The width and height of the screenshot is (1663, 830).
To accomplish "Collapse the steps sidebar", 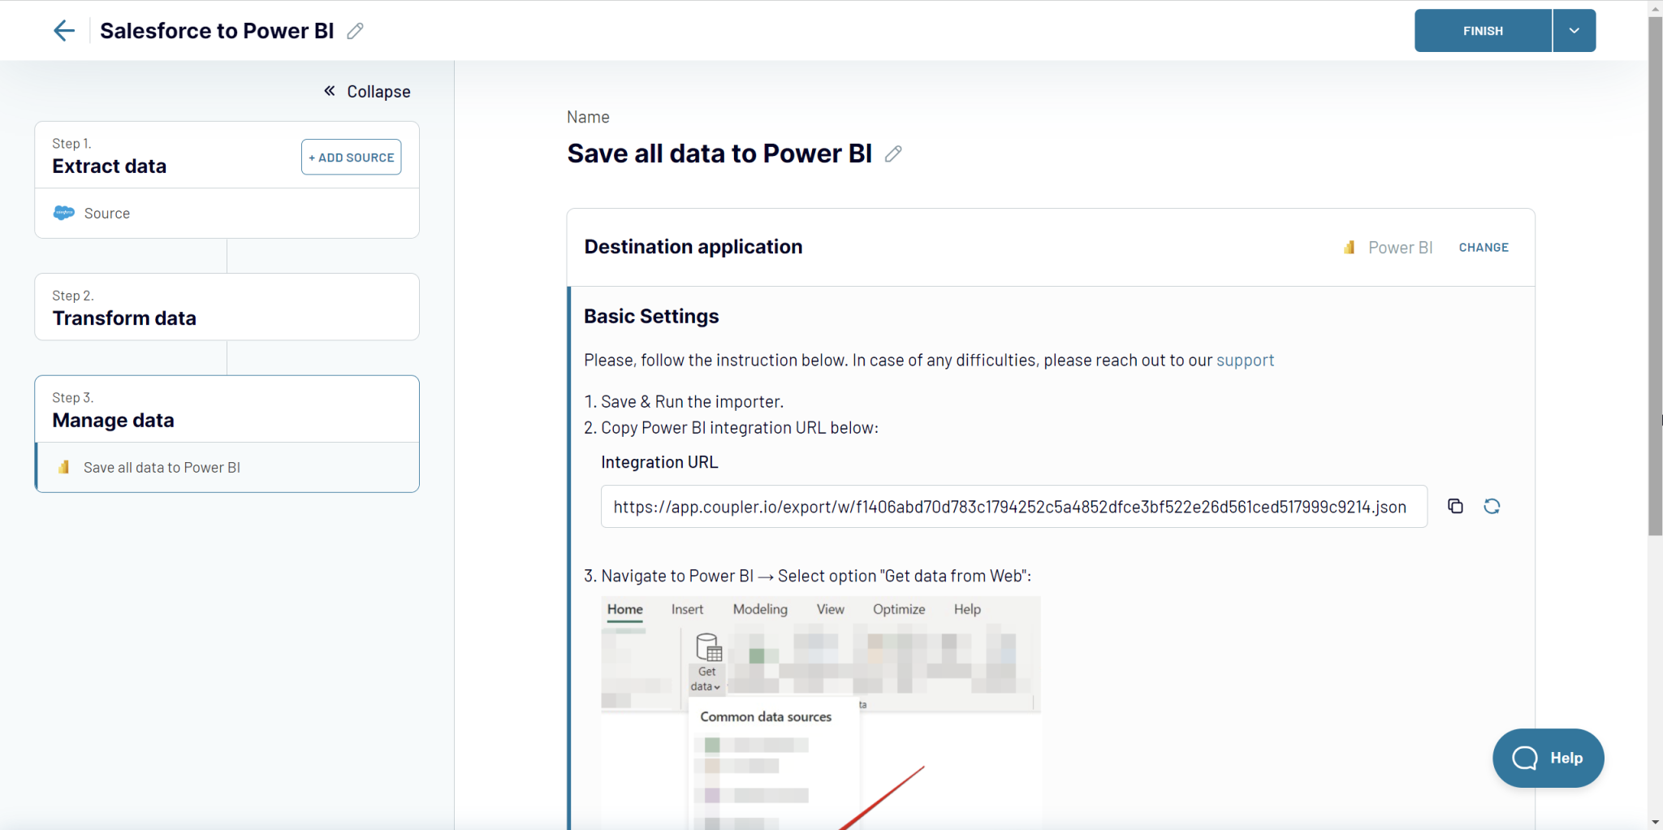I will point(365,91).
